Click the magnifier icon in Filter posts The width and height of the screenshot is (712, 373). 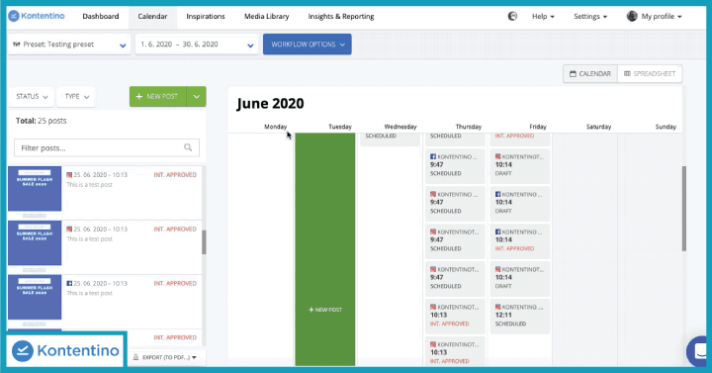click(x=188, y=147)
